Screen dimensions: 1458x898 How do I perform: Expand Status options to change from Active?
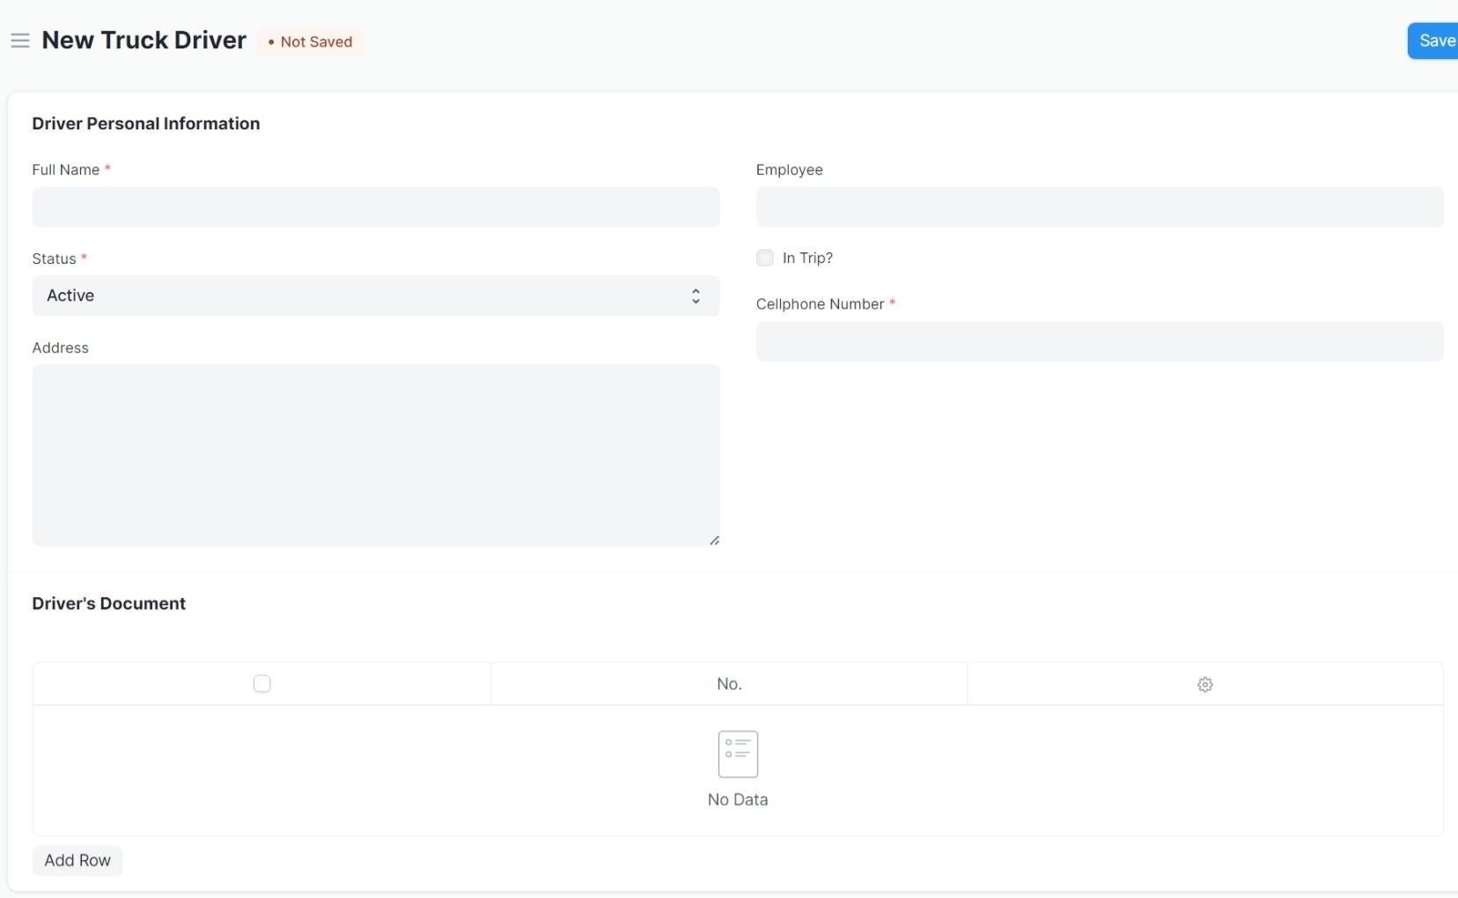pyautogui.click(x=376, y=296)
